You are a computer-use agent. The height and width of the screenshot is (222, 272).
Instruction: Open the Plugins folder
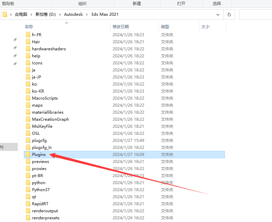[39, 154]
